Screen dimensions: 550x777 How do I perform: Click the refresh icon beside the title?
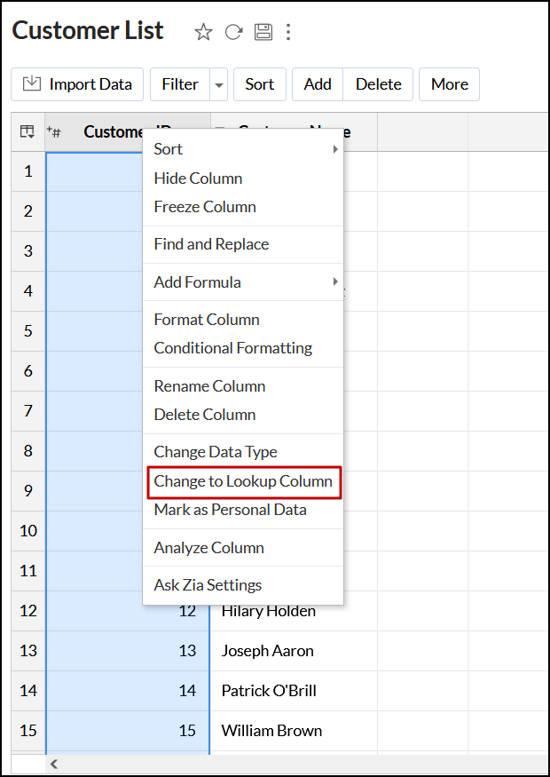point(233,33)
